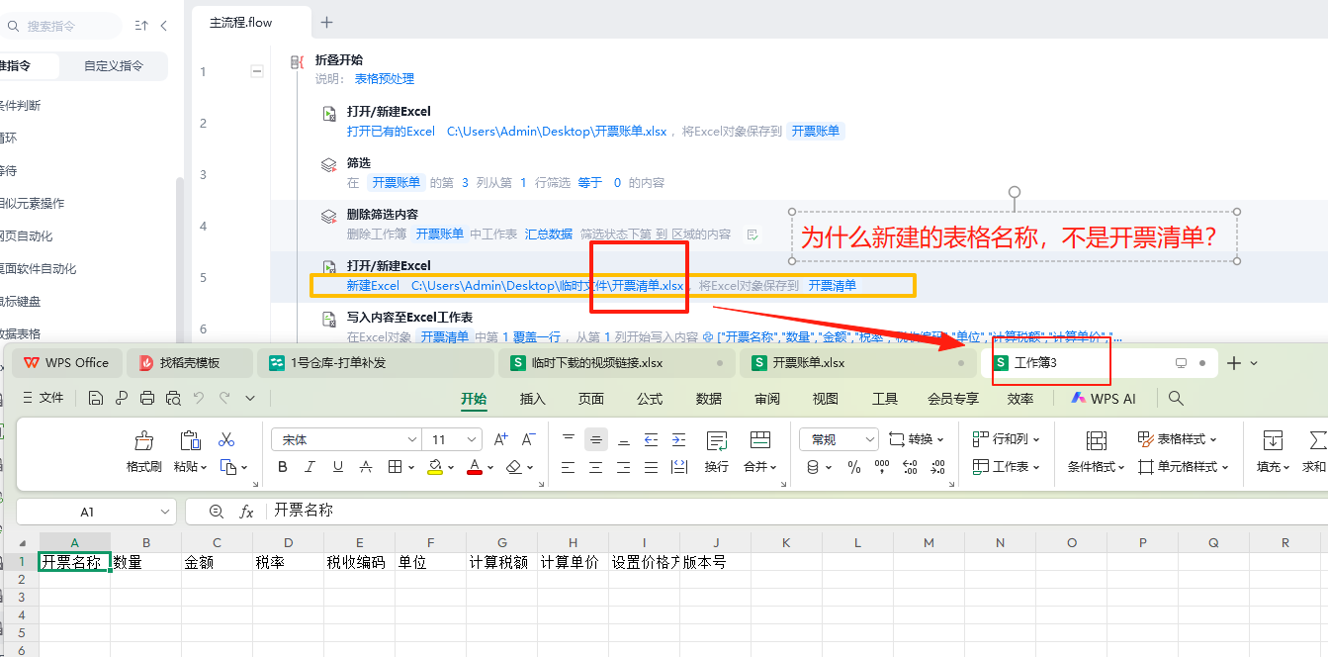Click the search magnifier icon beside WPS AI
The width and height of the screenshot is (1328, 657).
point(1176,398)
